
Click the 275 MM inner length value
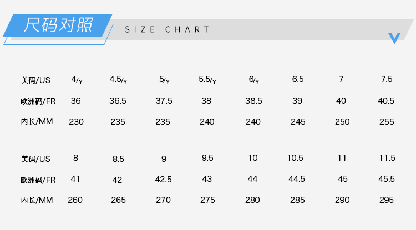207,200
